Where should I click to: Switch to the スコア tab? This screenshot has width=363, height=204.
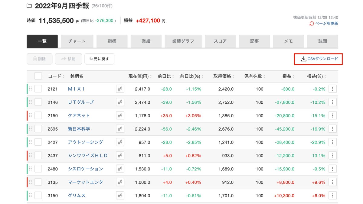tap(220, 41)
